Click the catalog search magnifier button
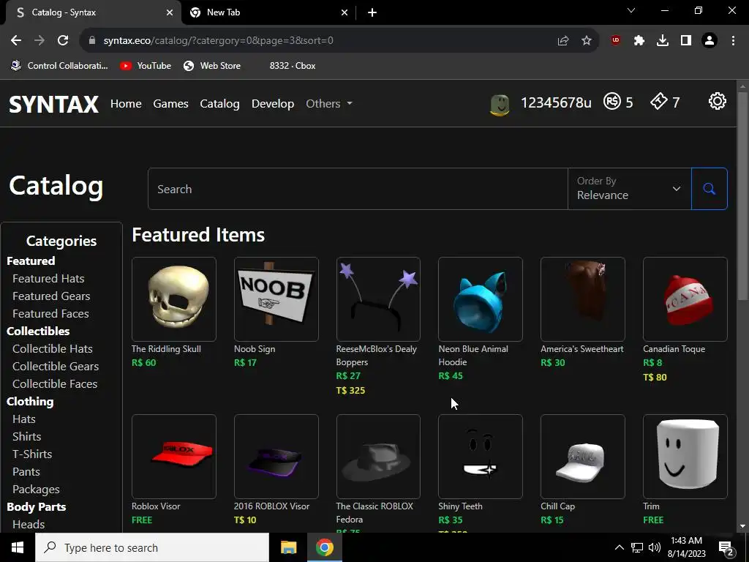The height and width of the screenshot is (562, 749). [710, 189]
